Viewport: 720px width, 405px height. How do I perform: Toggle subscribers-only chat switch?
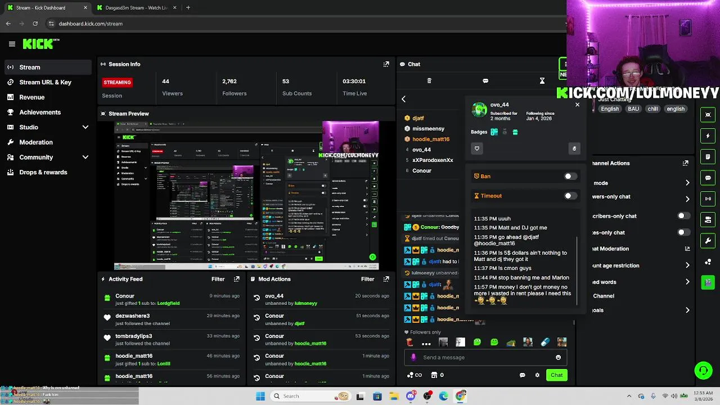pos(684,216)
